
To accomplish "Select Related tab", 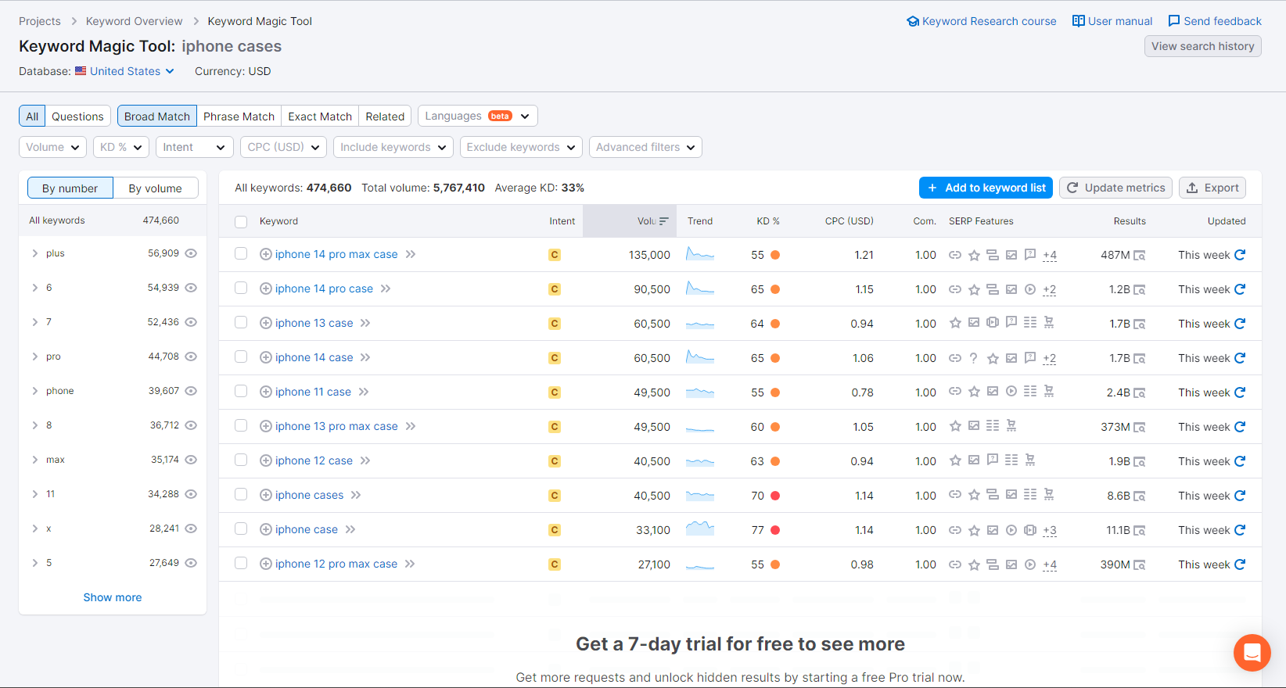I will coord(385,116).
